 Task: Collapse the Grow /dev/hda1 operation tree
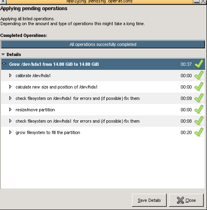pyautogui.click(x=4, y=64)
